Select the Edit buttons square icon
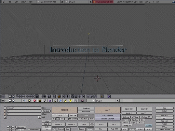The width and height of the screenshot is (175, 131). [x=55, y=101]
